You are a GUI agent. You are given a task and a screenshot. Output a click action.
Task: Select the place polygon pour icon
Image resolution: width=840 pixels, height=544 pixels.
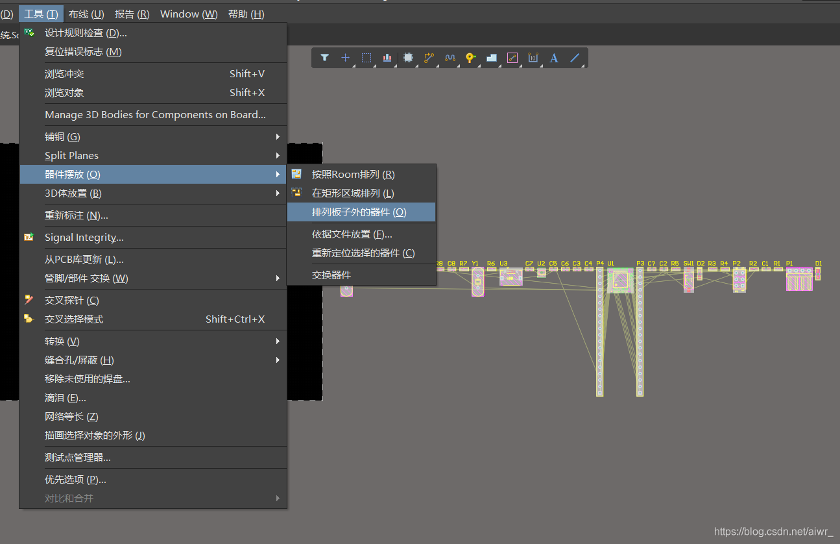[491, 58]
